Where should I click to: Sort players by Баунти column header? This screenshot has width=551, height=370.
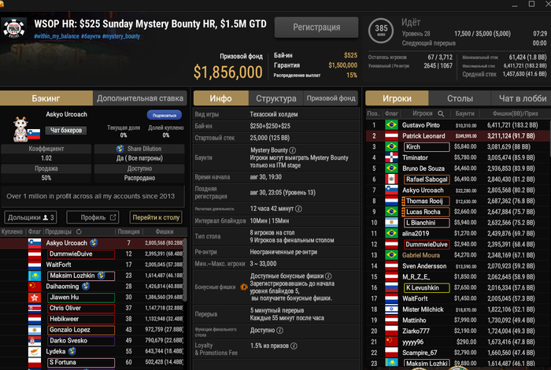point(464,113)
